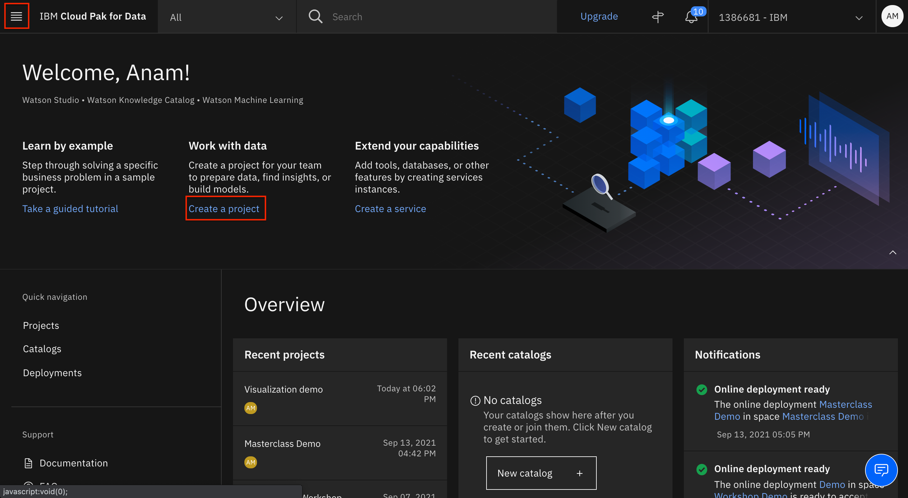Image resolution: width=908 pixels, height=498 pixels.
Task: Open the guided tours signpost icon
Action: 658,16
